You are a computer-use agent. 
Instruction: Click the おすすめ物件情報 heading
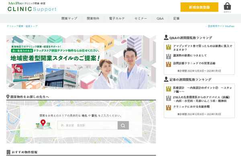pos(25,152)
